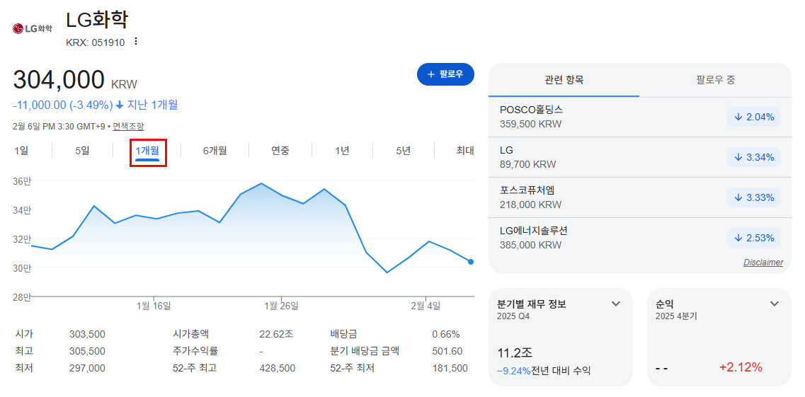Click the 11.2조 quarterly revenue figure
The height and width of the screenshot is (397, 805).
tap(515, 353)
